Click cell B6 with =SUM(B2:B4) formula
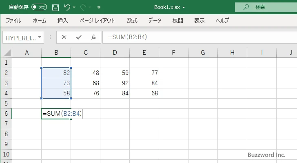Image resolution: width=297 pixels, height=163 pixels. pyautogui.click(x=56, y=114)
